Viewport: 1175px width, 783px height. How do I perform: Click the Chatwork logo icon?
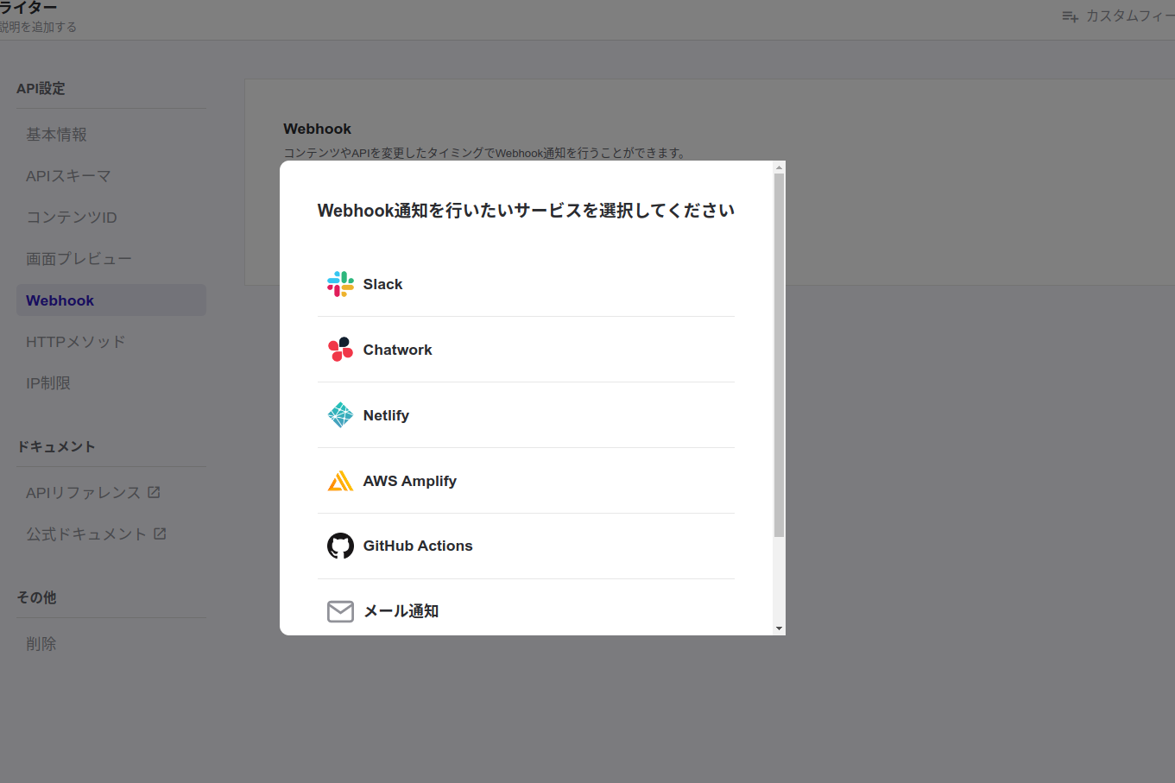coord(340,350)
